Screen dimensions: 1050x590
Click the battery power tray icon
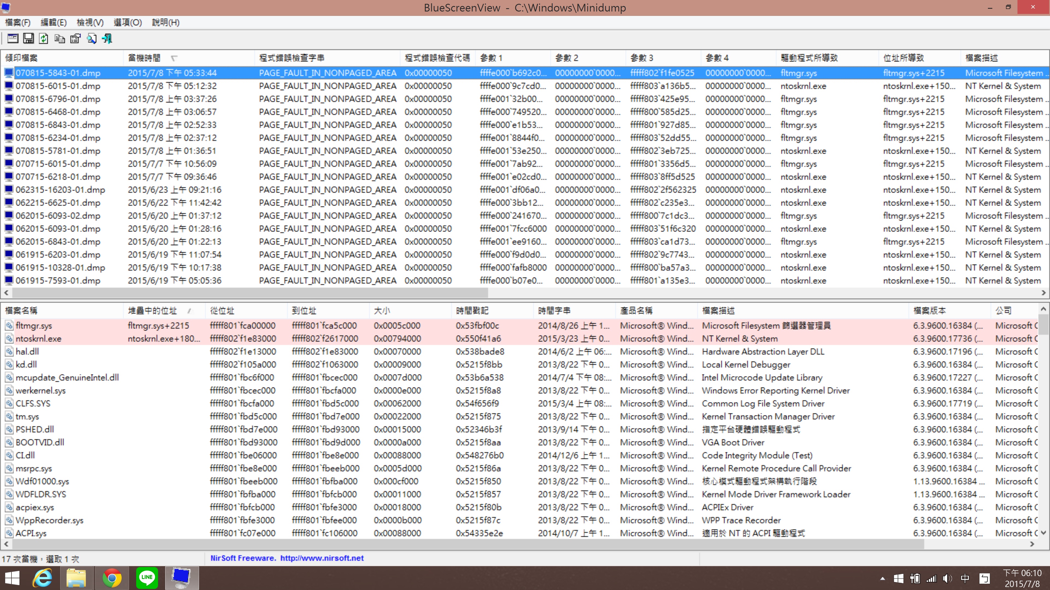pyautogui.click(x=915, y=579)
